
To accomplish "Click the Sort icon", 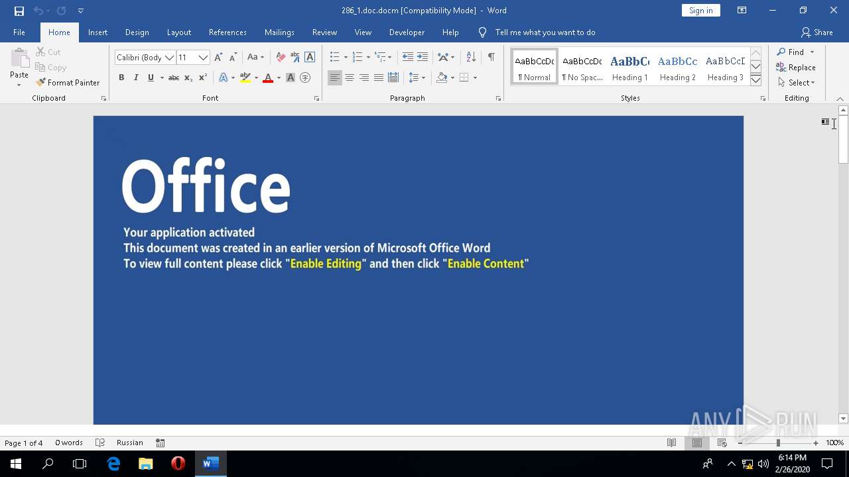I will click(471, 57).
